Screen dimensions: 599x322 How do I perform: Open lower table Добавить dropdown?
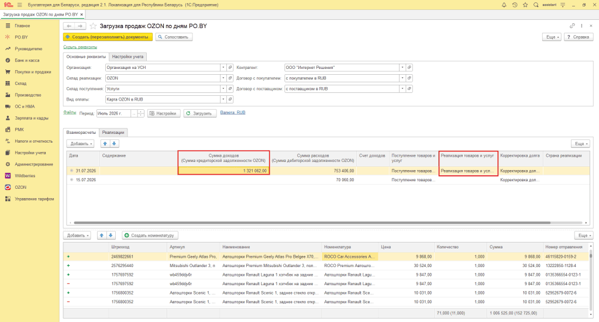pos(78,236)
